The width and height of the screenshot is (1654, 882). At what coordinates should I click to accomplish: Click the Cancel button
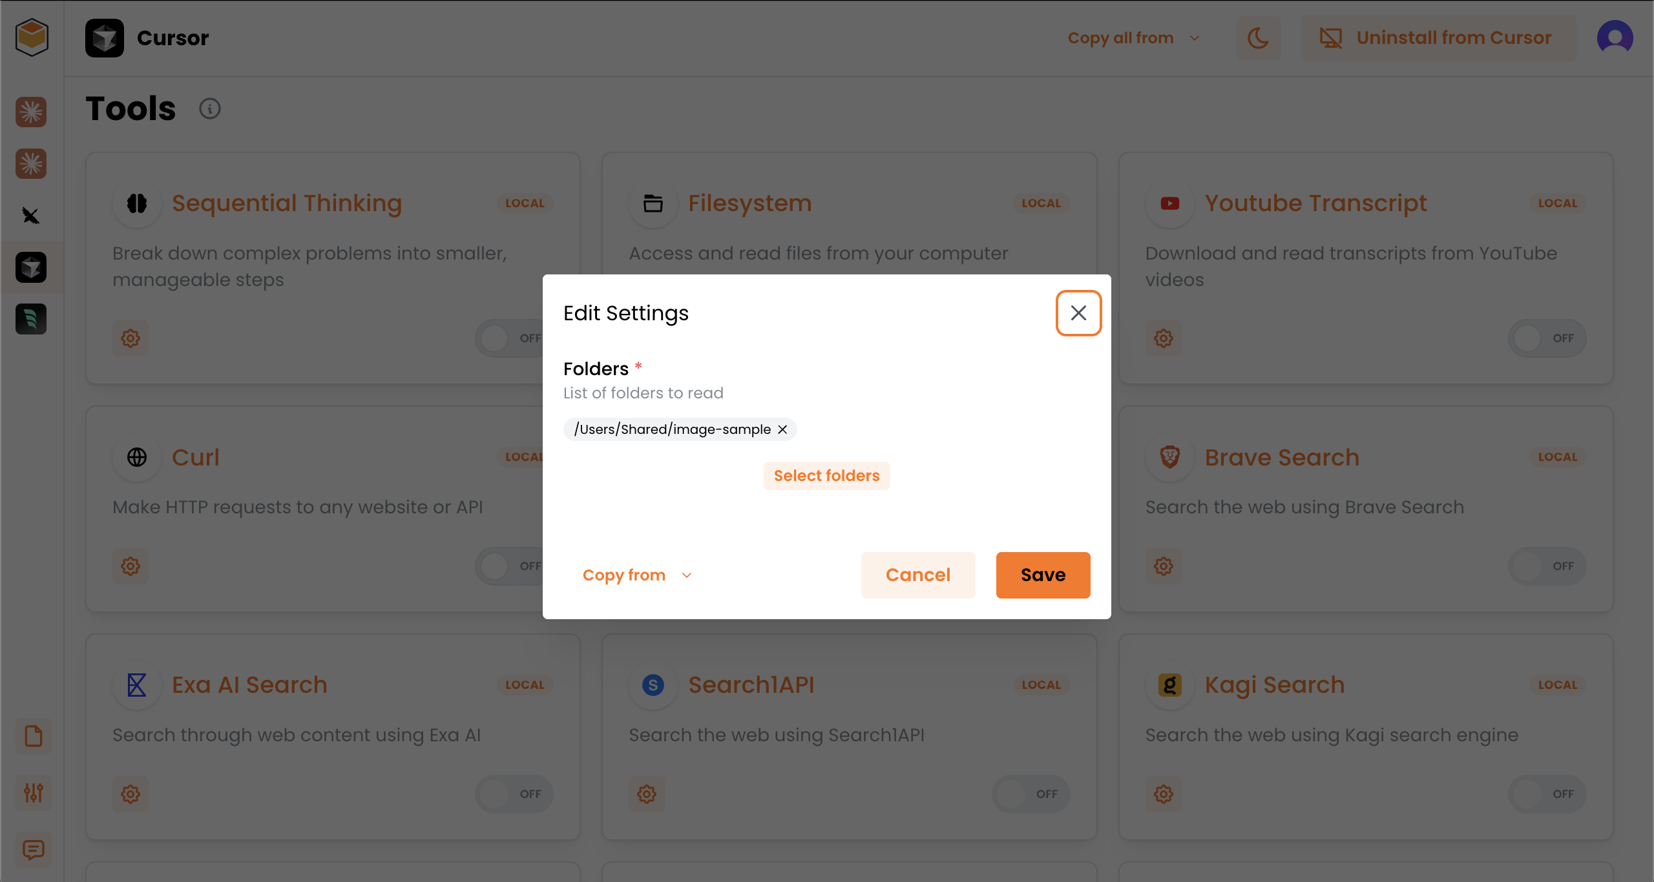point(917,575)
